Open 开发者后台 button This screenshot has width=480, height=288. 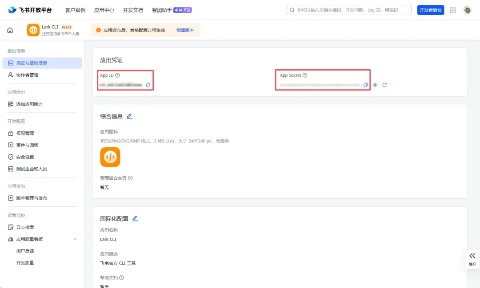click(430, 10)
